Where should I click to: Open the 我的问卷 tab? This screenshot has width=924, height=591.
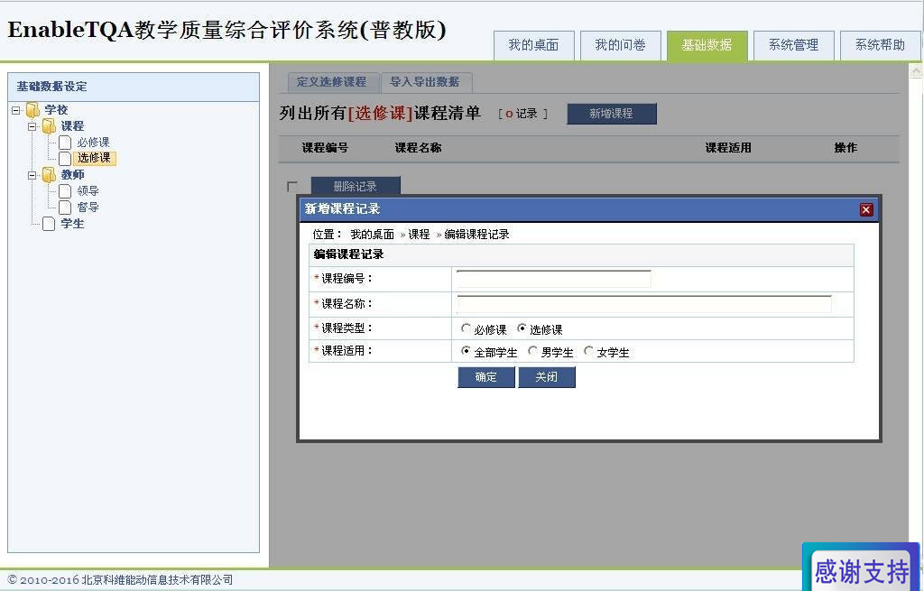[620, 45]
